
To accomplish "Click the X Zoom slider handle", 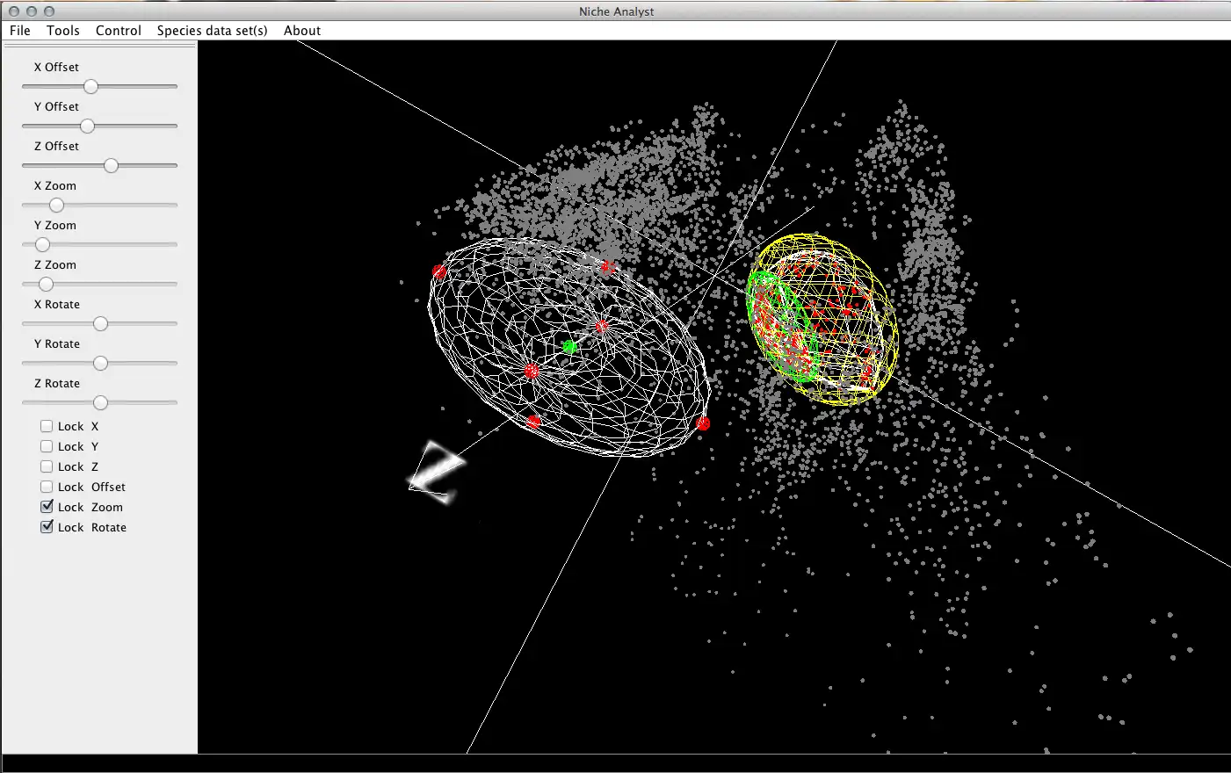I will pyautogui.click(x=56, y=205).
